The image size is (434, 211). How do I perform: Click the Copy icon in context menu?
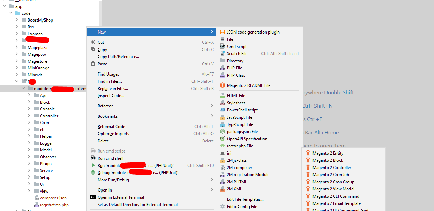point(93,49)
